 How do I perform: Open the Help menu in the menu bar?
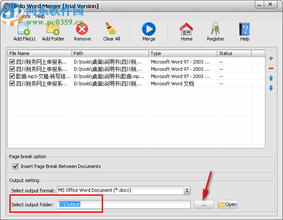click(40, 16)
